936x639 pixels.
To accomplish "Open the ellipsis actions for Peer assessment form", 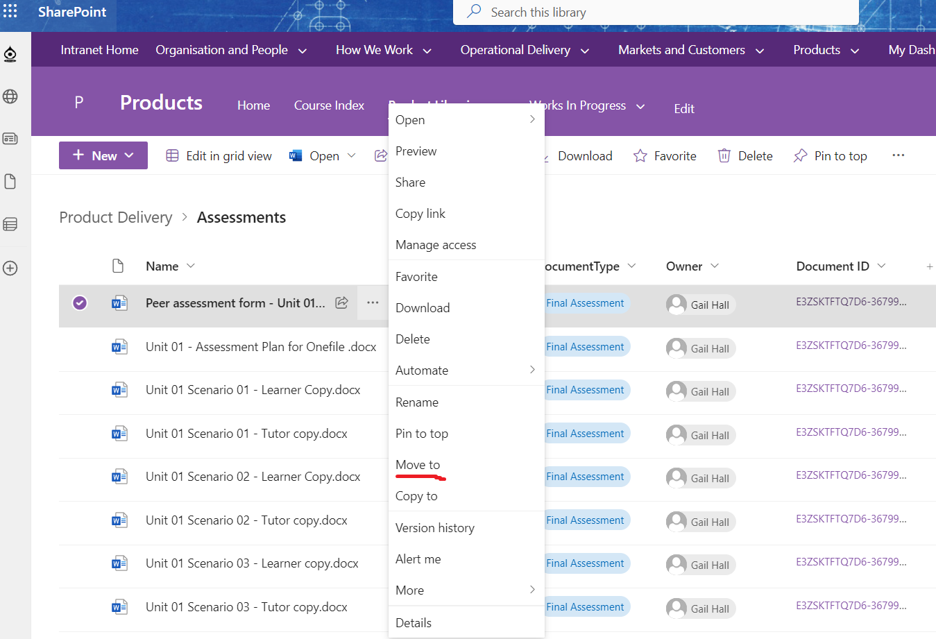I will click(x=373, y=303).
